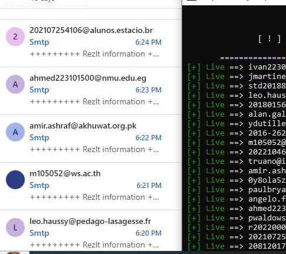Click terminal line Live ==> jmartine
The height and width of the screenshot is (254, 286).
point(236,77)
